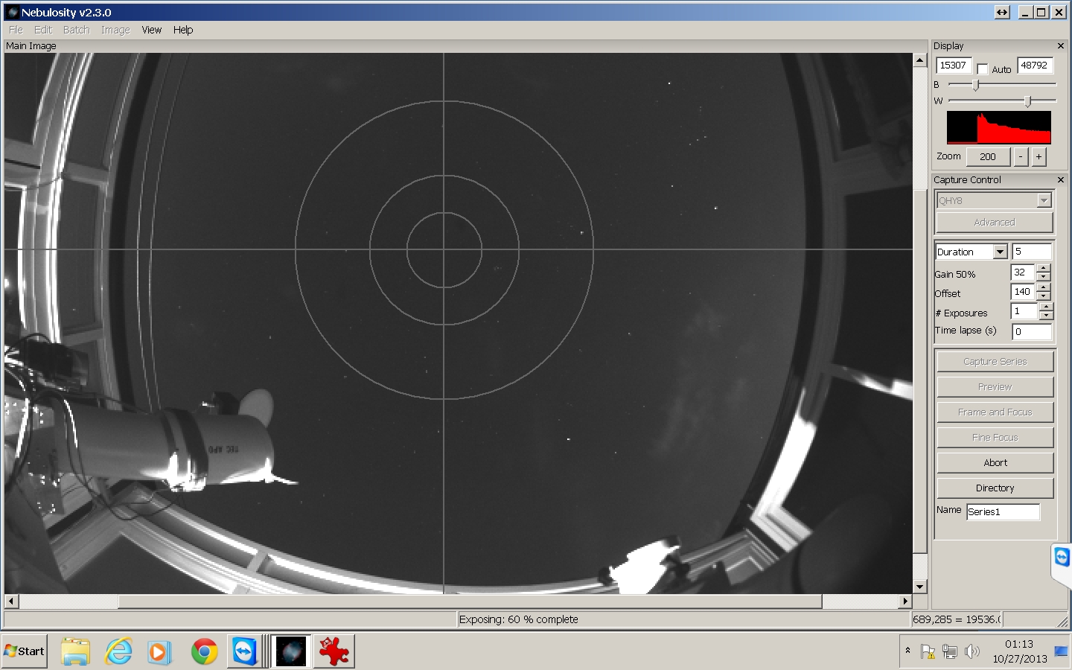Abort the current exposure
This screenshot has width=1072, height=670.
(995, 463)
